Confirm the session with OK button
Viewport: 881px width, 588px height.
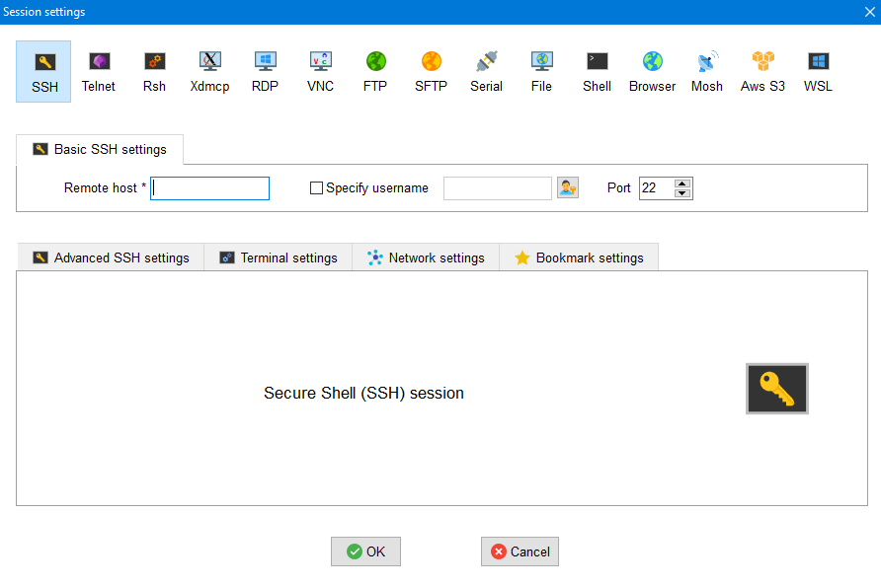365,551
